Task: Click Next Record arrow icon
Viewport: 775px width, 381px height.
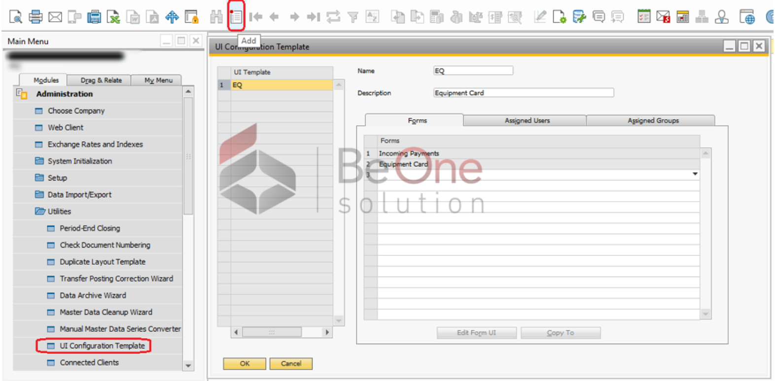Action: click(294, 17)
